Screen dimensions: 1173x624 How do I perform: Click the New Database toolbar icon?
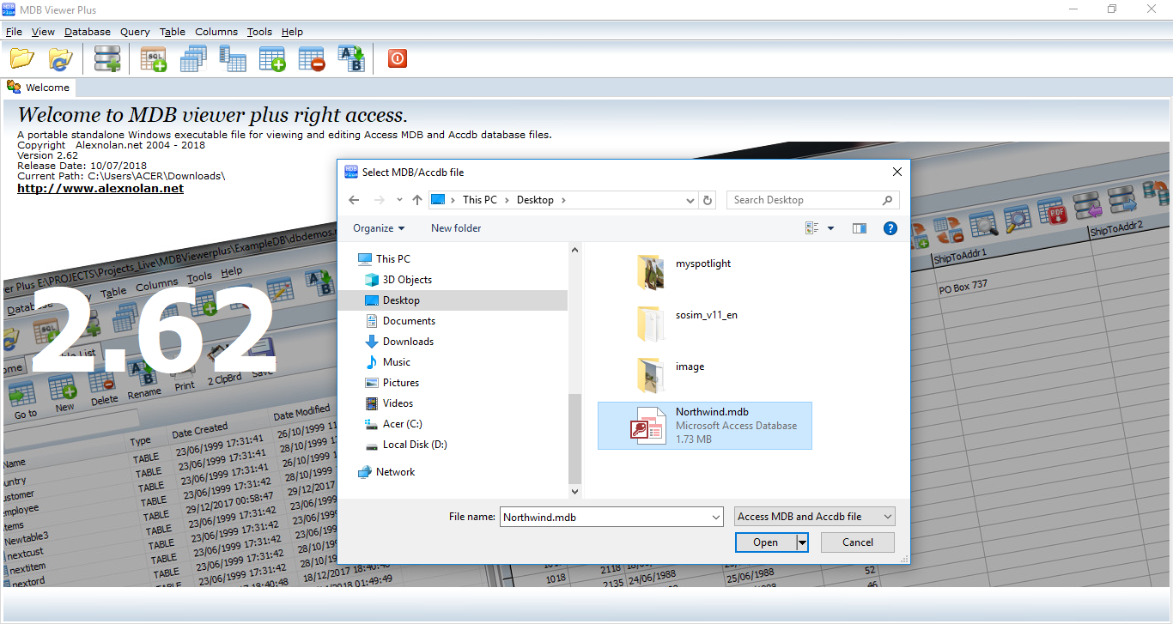[108, 58]
